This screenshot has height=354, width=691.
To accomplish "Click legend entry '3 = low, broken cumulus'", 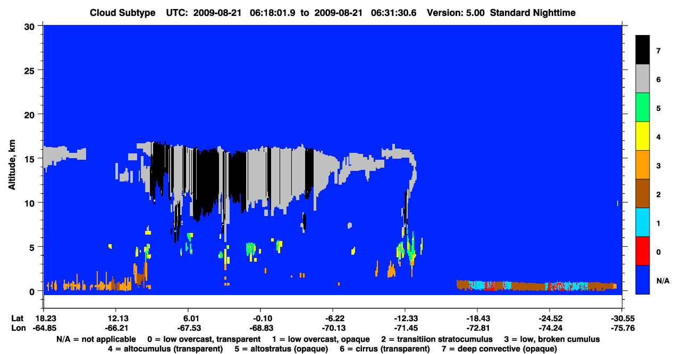I will click(x=552, y=339).
